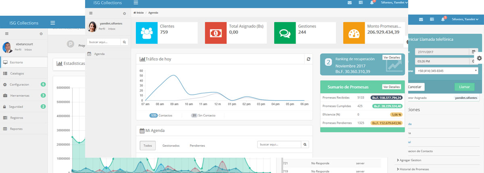Screen dimensions: 484x173
Task: Toggle sidebar using hamburger above ebetancourt profile
Action: pos(7,34)
